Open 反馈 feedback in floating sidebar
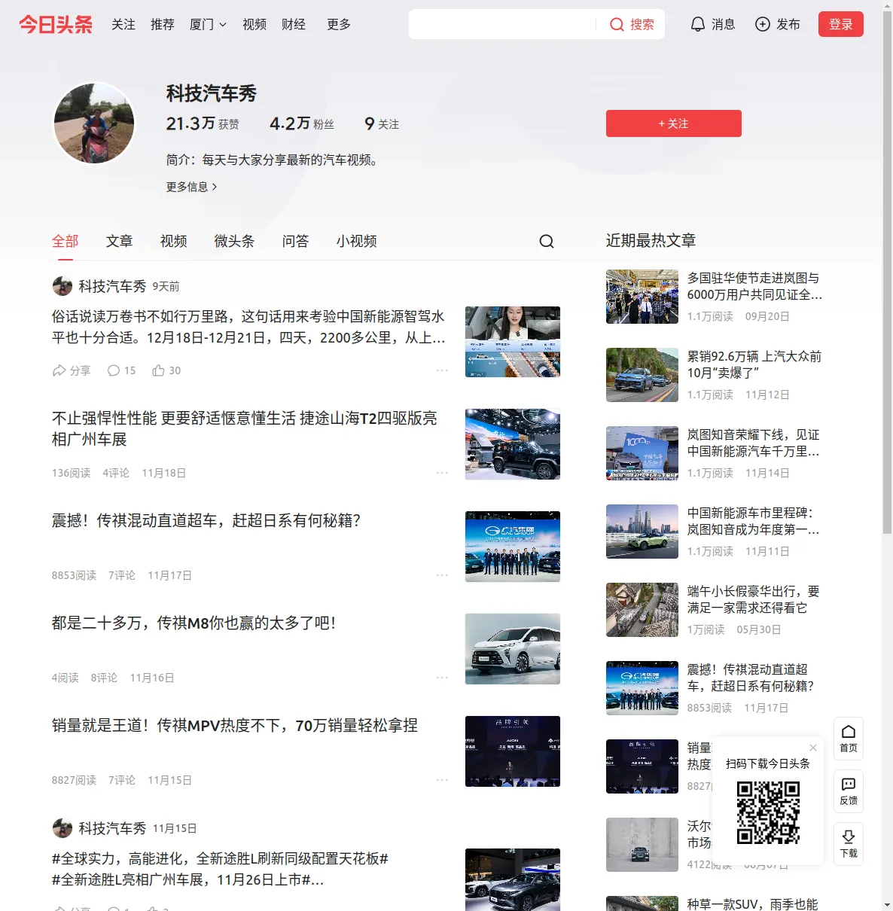 point(849,791)
